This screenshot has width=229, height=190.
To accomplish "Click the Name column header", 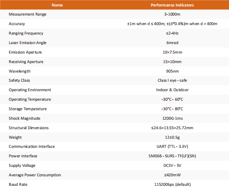I will pyautogui.click(x=57, y=5).
